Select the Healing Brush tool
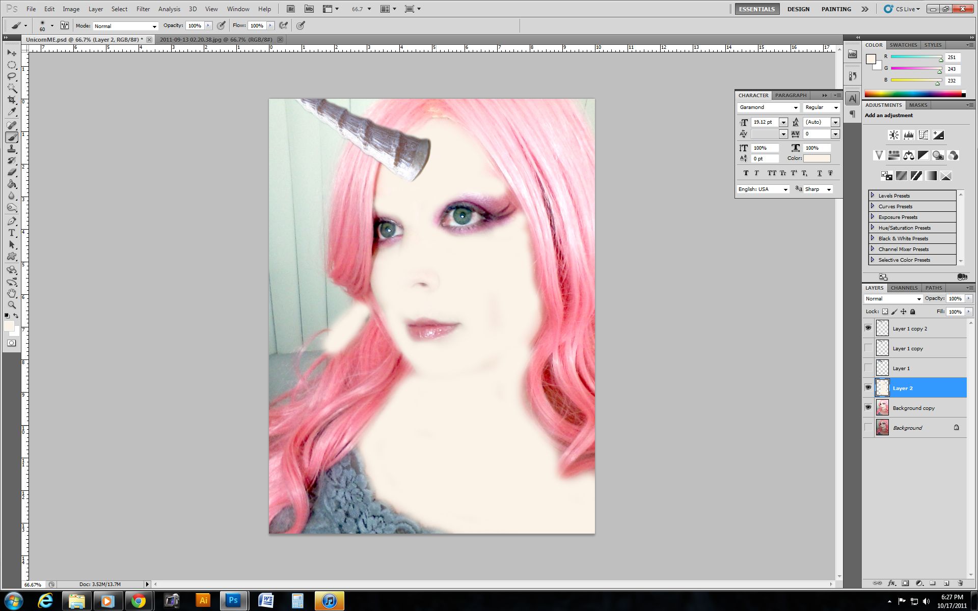The height and width of the screenshot is (611, 978). pyautogui.click(x=12, y=125)
